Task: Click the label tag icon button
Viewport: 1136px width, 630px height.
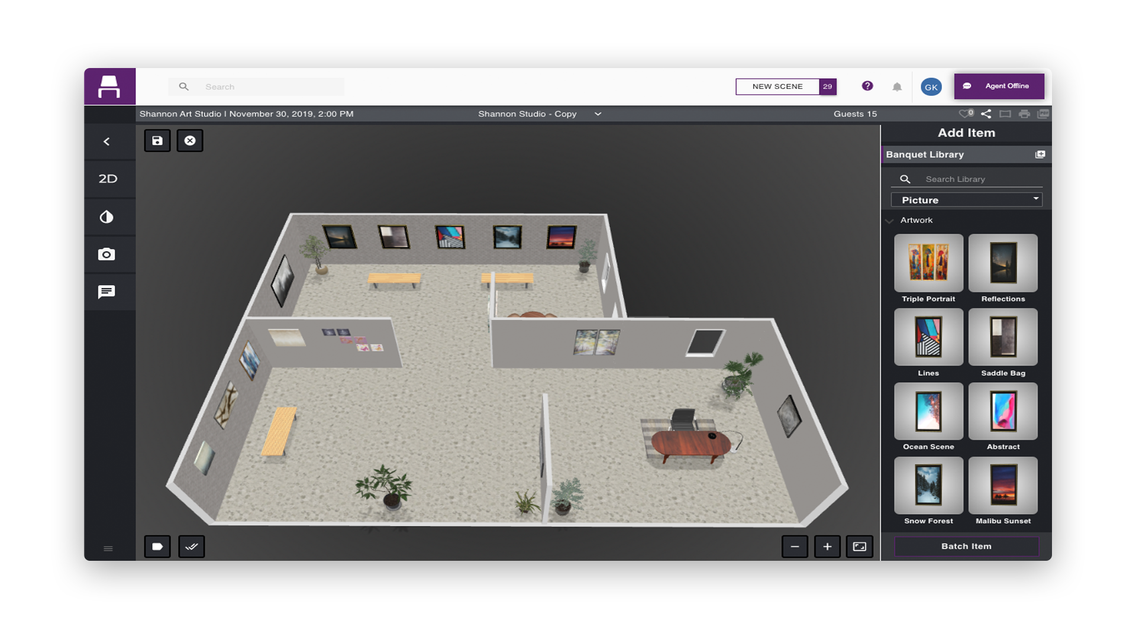Action: [x=157, y=547]
